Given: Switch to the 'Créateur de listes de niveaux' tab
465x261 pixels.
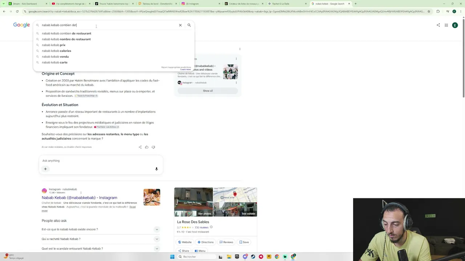Looking at the screenshot, I should pos(243,4).
